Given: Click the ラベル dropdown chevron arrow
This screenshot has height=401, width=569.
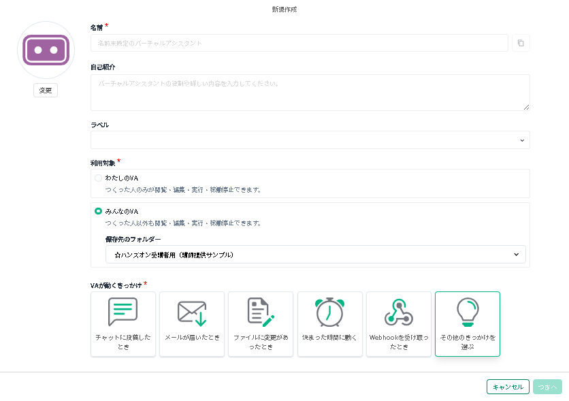Looking at the screenshot, I should click(522, 140).
